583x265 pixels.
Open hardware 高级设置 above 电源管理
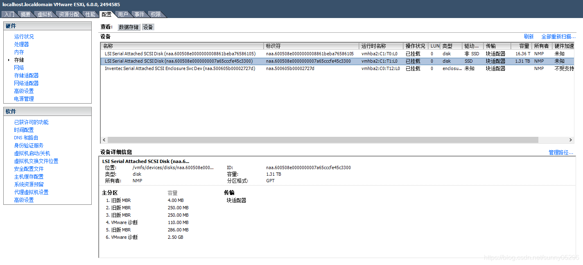(24, 91)
